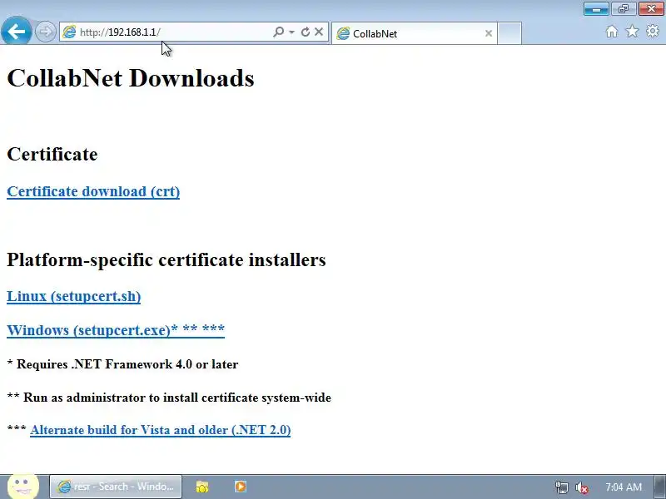Click the Certificate section heading
This screenshot has height=499, width=666.
coord(52,154)
